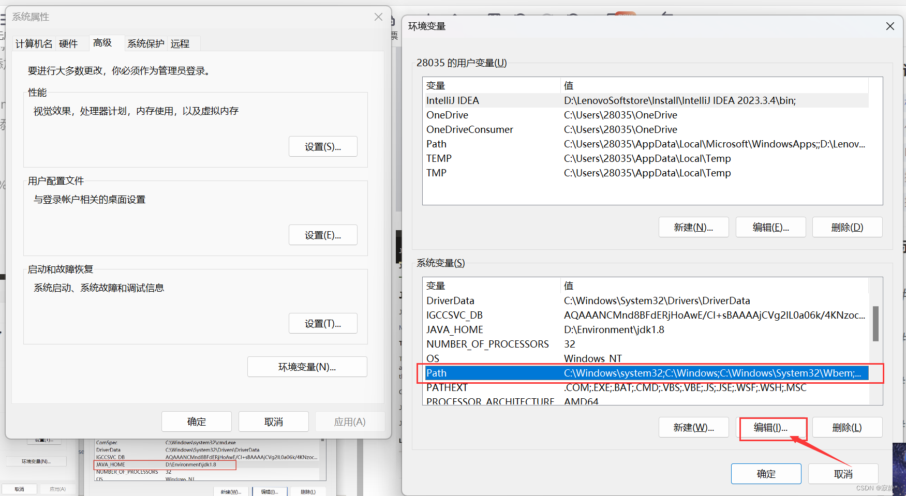Click the system variables scrollbar thumb

(875, 324)
